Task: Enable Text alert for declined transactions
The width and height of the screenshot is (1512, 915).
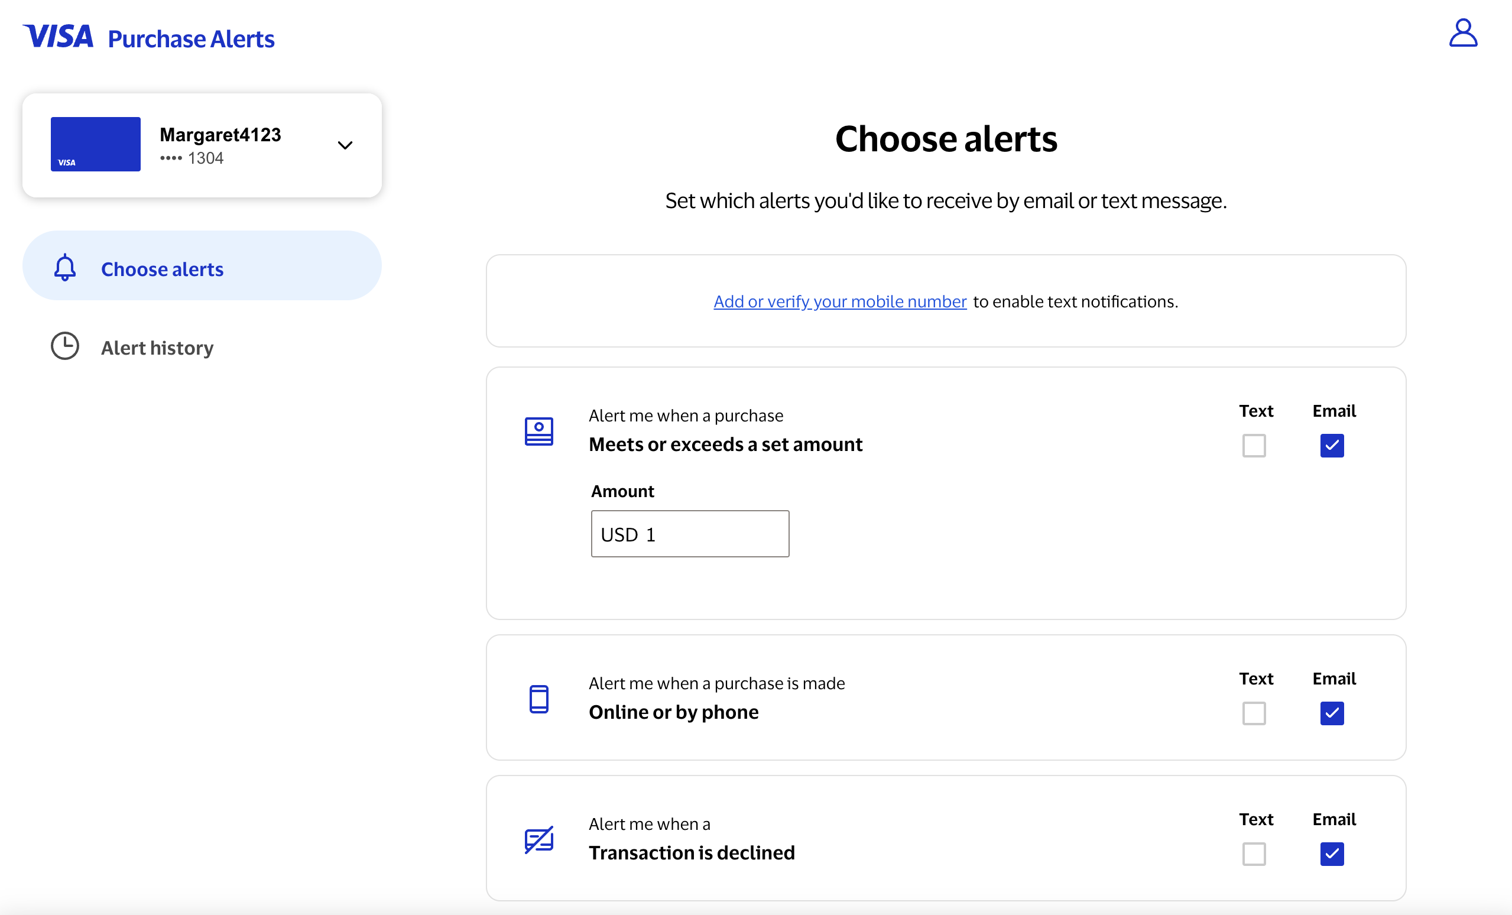Action: pos(1254,854)
